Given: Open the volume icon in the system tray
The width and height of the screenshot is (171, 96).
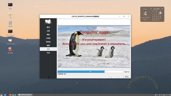Looking at the screenshot, I should 160,95.
